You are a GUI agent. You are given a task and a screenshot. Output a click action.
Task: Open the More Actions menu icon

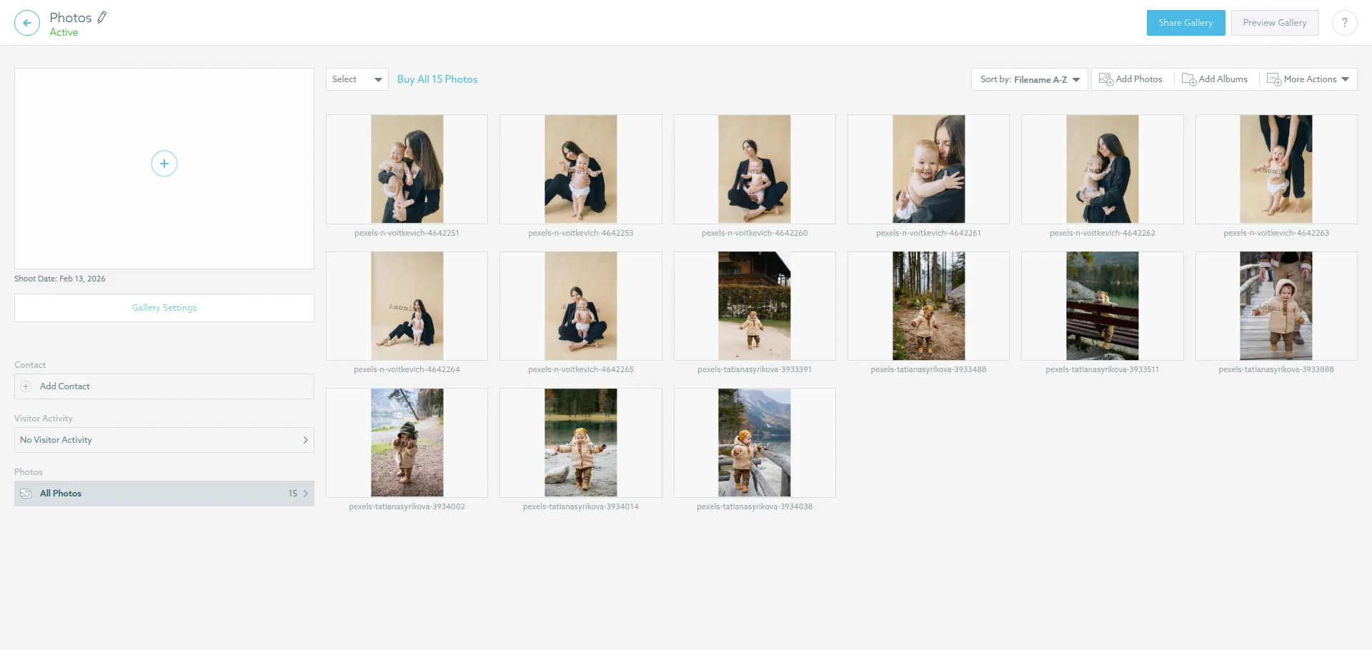[1275, 79]
